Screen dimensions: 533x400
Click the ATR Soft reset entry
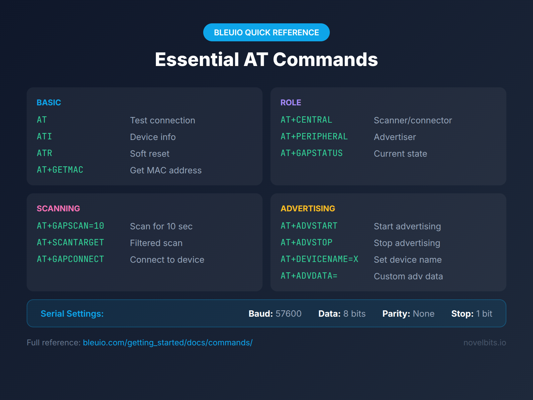44,153
